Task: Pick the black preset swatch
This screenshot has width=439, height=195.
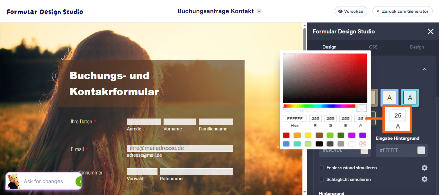Action: click(x=319, y=144)
